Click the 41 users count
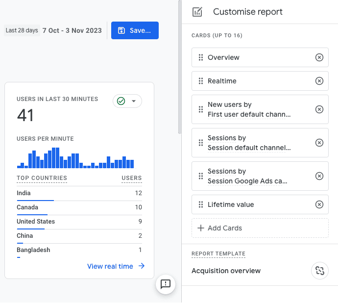This screenshot has width=338, height=304. point(25,115)
